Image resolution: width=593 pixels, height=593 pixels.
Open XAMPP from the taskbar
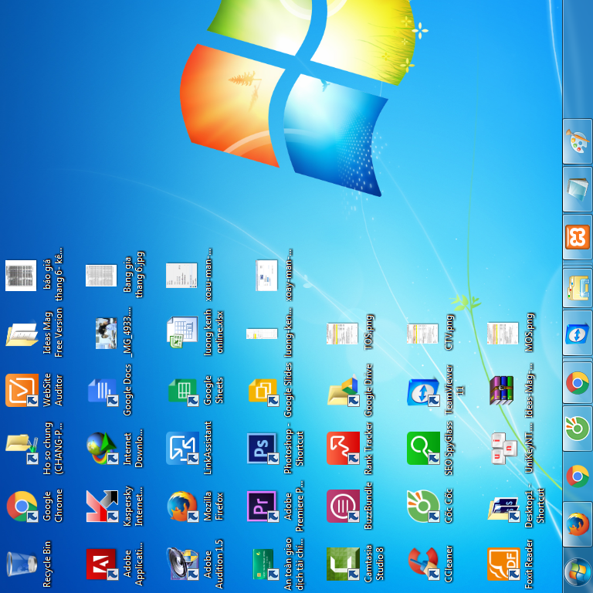577,236
